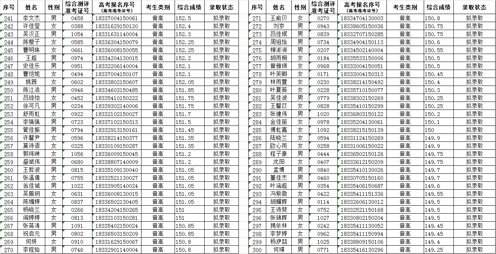The image size is (496, 254).
Task: Click the 序号 header in the left table
Action: pos(8,7)
